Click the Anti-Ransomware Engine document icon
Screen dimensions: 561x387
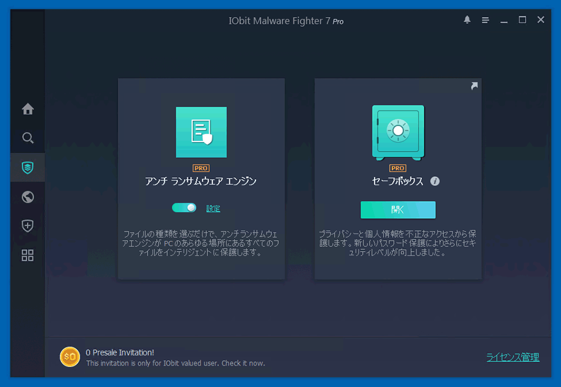coord(201,132)
